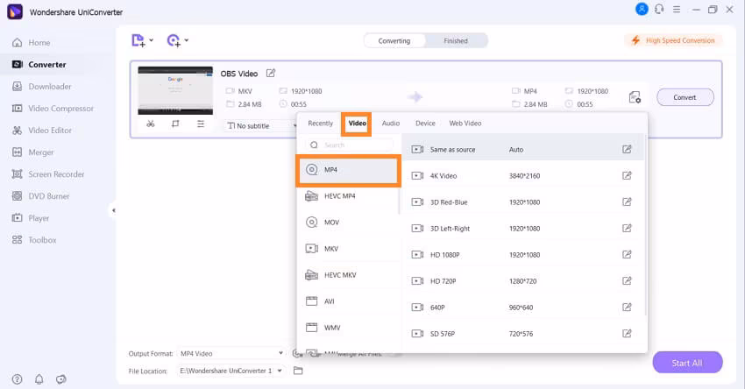Select the Web Video tab

[x=465, y=123]
